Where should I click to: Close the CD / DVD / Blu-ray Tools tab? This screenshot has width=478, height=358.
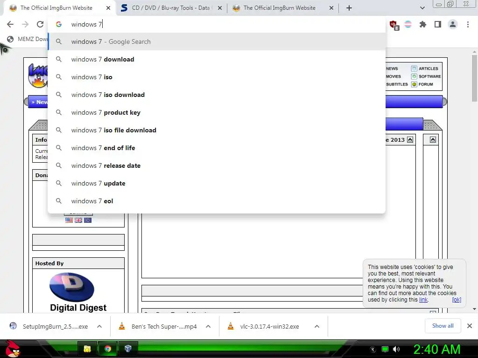tap(220, 8)
